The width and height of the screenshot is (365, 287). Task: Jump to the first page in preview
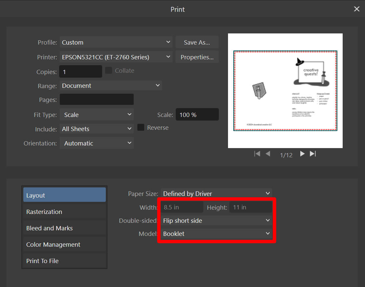pyautogui.click(x=257, y=154)
